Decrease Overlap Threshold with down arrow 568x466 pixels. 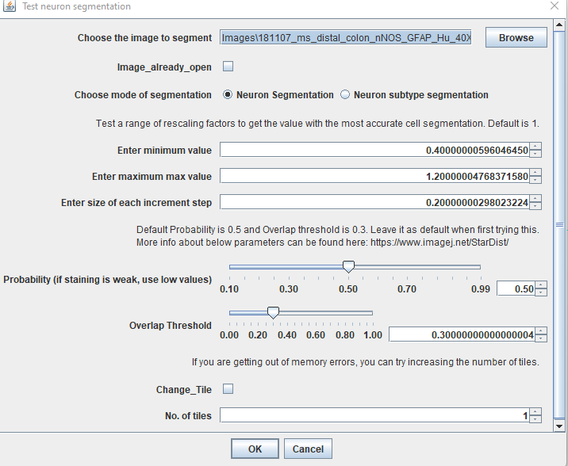coord(541,338)
